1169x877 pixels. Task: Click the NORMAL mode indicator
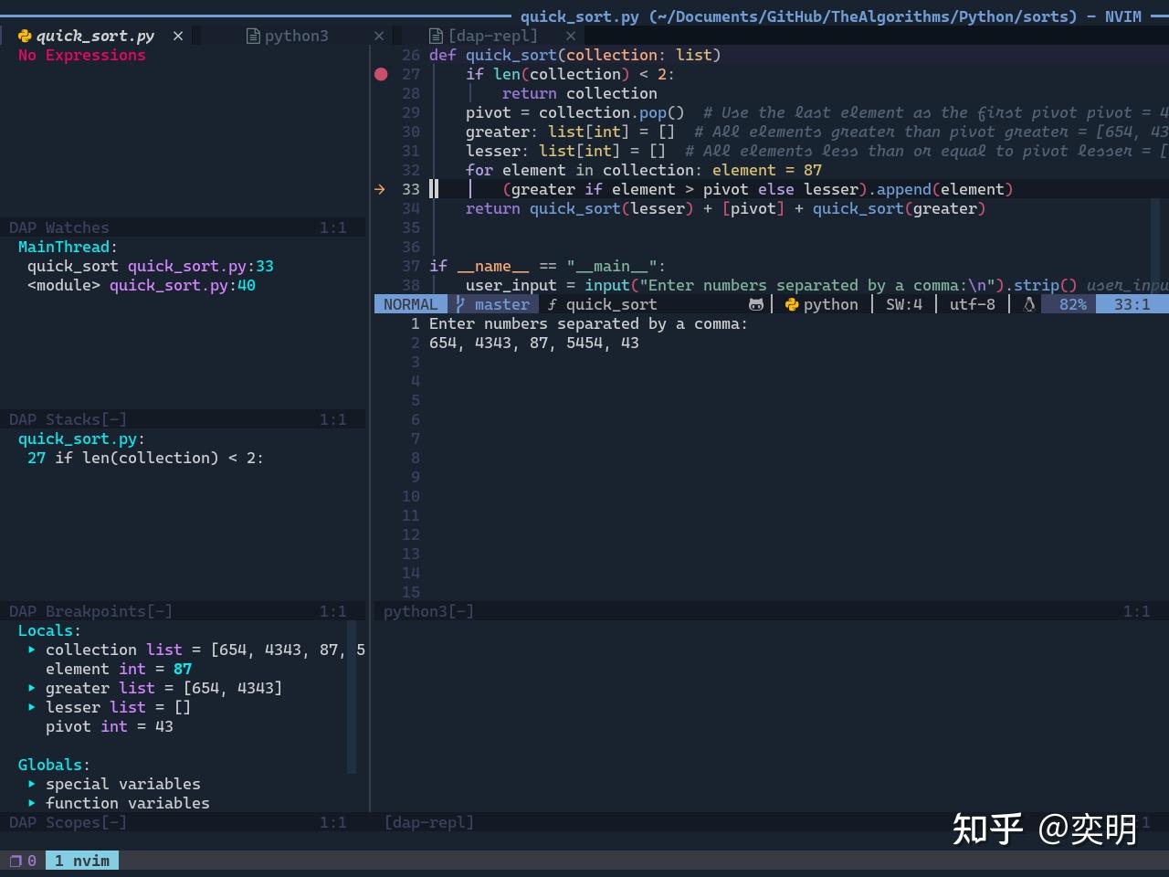point(410,304)
